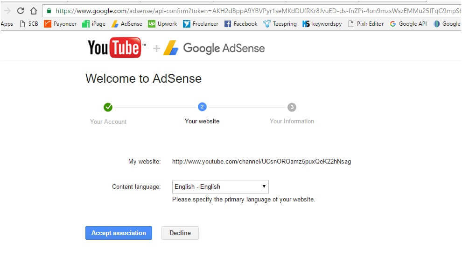Screen dimensions: 462x272
Task: Open the Upwork bookmark
Action: coord(162,24)
